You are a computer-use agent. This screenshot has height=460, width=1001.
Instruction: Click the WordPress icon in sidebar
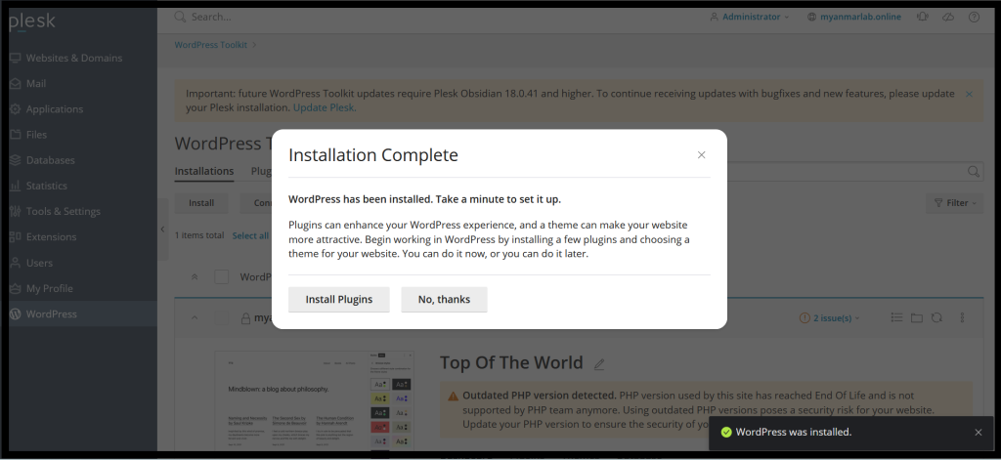16,314
